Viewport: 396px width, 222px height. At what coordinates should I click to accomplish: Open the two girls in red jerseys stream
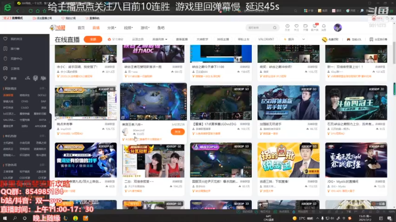(x=153, y=161)
